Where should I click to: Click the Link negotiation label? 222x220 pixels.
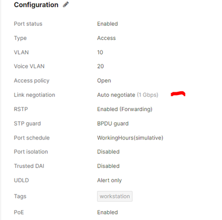(34, 95)
